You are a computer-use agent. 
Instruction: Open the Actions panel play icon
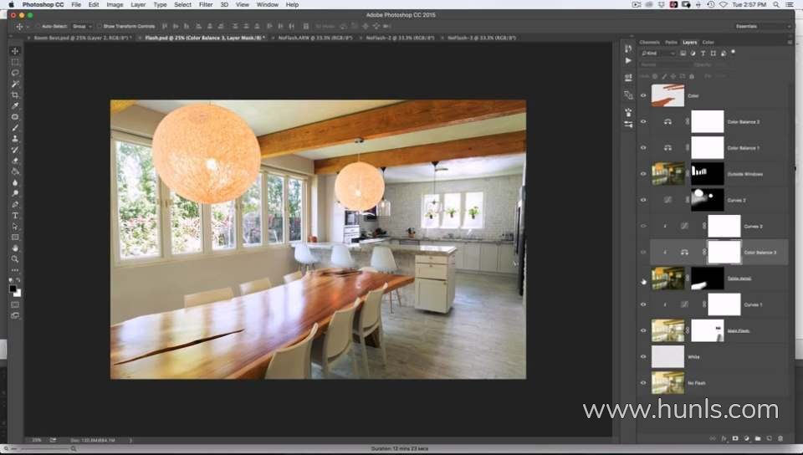[x=628, y=60]
